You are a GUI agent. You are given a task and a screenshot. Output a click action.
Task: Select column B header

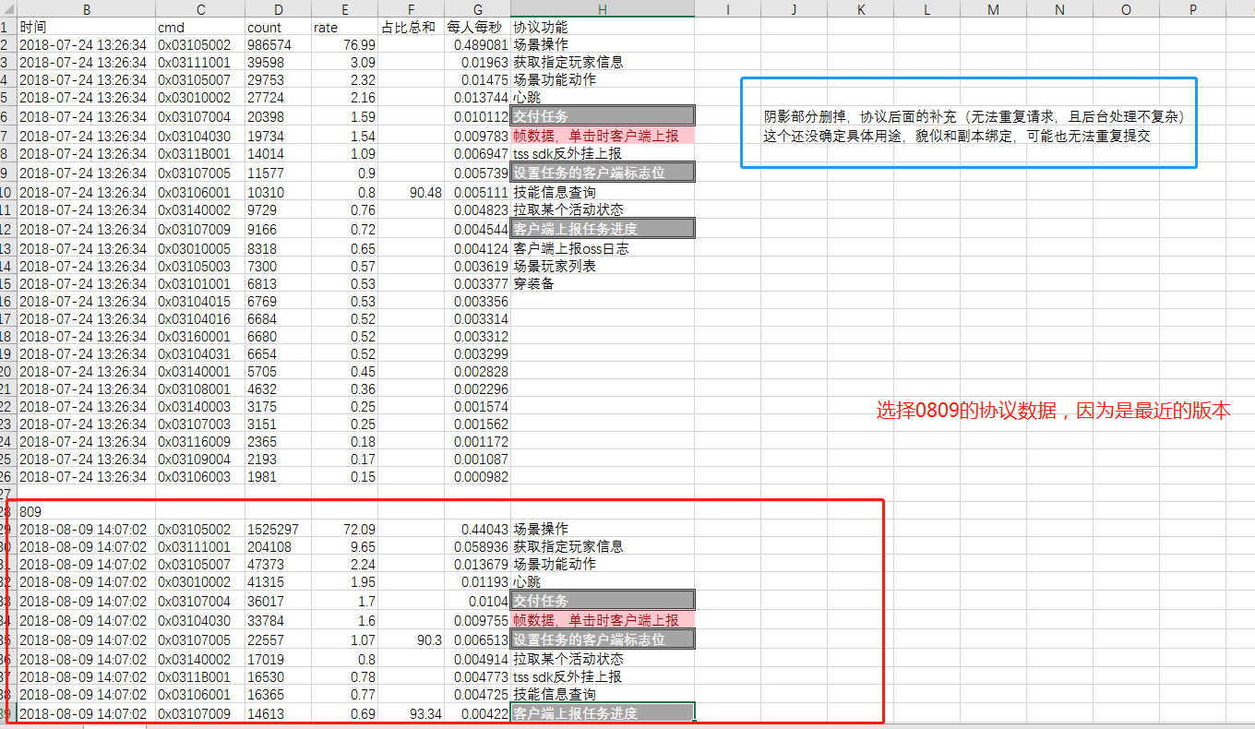[x=86, y=9]
